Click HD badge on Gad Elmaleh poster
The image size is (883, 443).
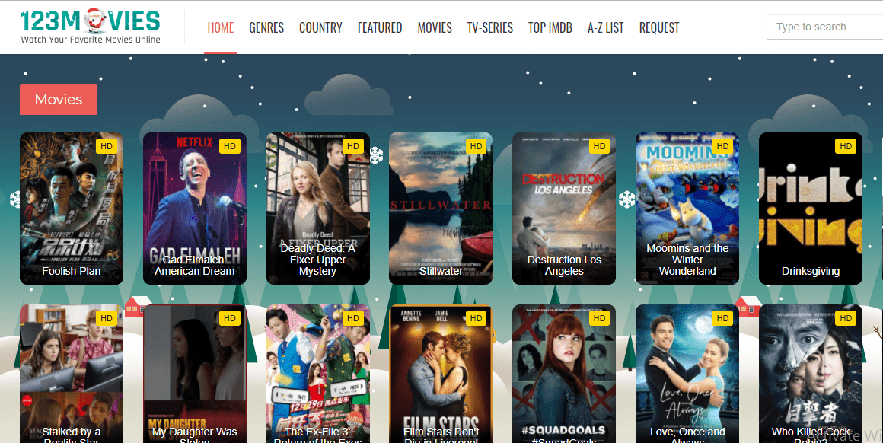230,146
